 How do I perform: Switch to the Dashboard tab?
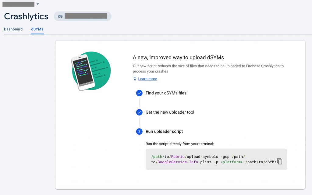click(13, 29)
